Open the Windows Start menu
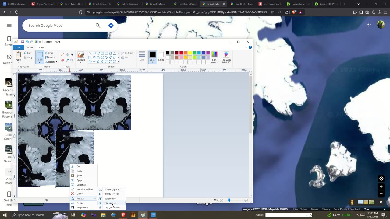 [x=5, y=215]
